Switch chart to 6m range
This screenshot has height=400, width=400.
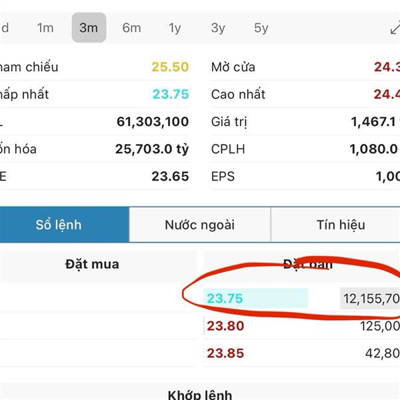point(131,28)
